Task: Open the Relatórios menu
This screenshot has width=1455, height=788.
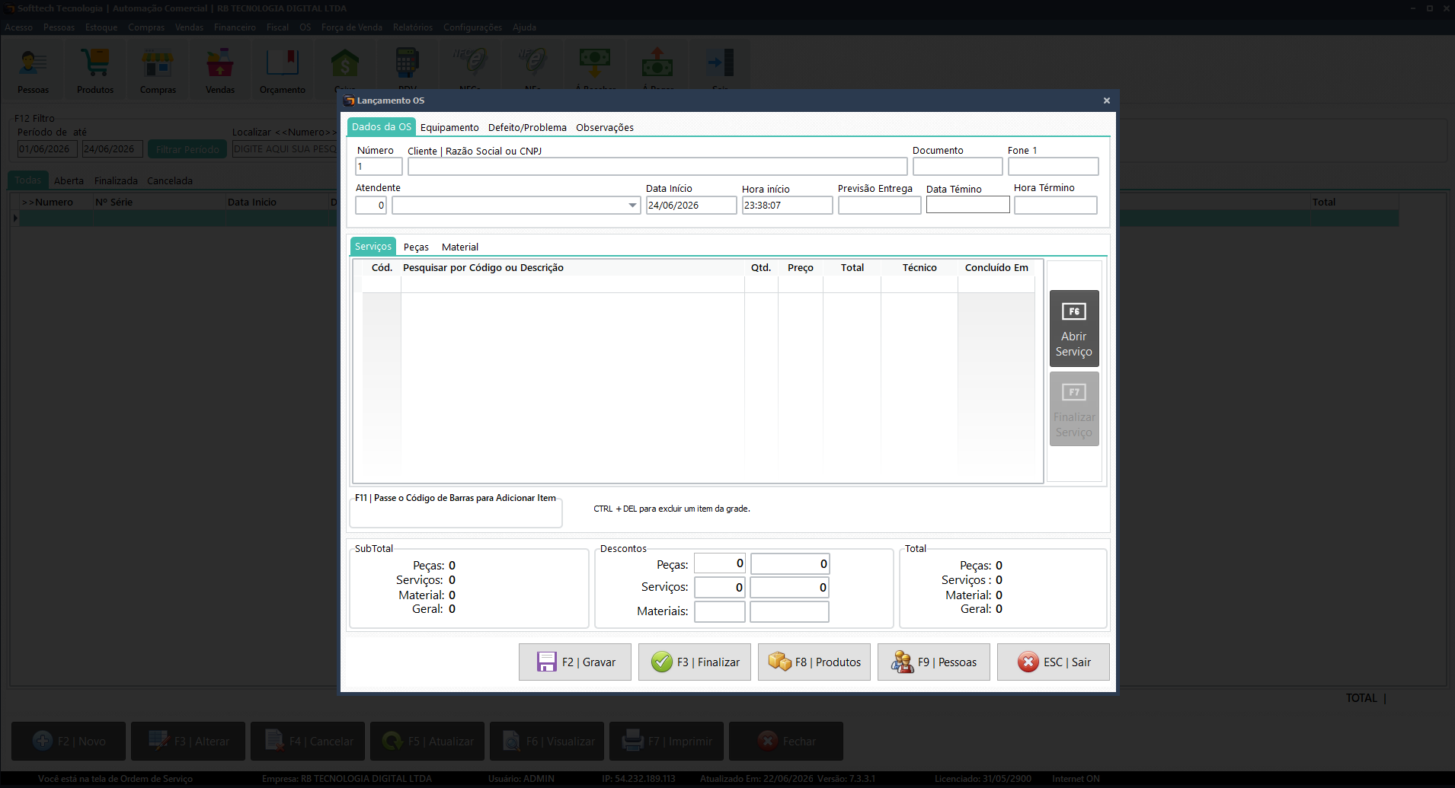Action: [413, 27]
